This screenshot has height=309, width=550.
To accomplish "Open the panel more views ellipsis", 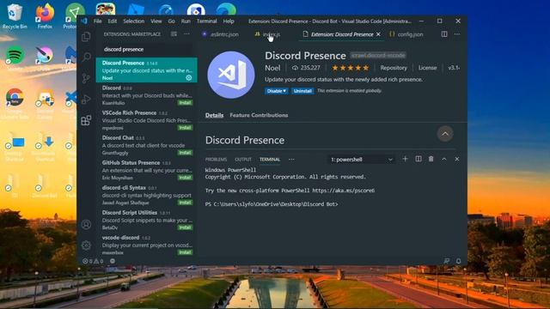I will [x=291, y=160].
